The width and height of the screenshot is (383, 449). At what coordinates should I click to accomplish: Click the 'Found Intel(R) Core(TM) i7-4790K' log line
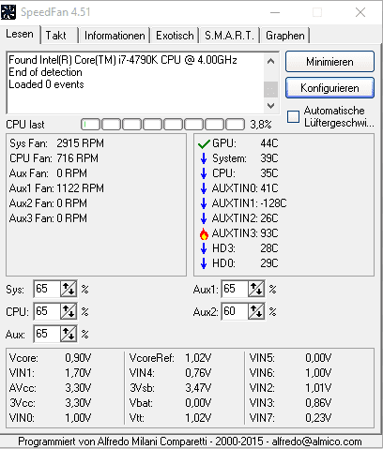click(x=123, y=60)
